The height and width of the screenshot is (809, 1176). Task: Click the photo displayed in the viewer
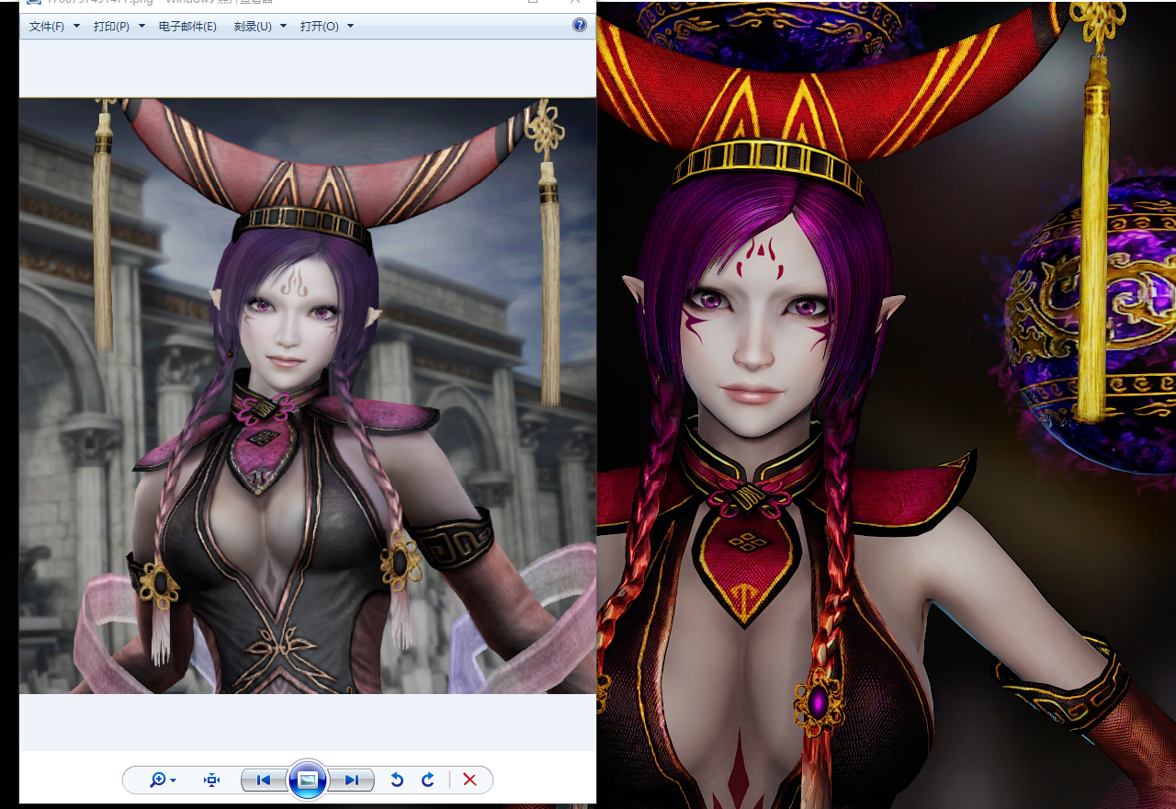coord(308,396)
